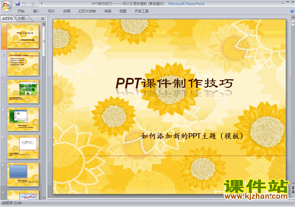Switch to the 大纲 pane tab
The width and height of the screenshot is (295, 207).
tap(21, 18)
